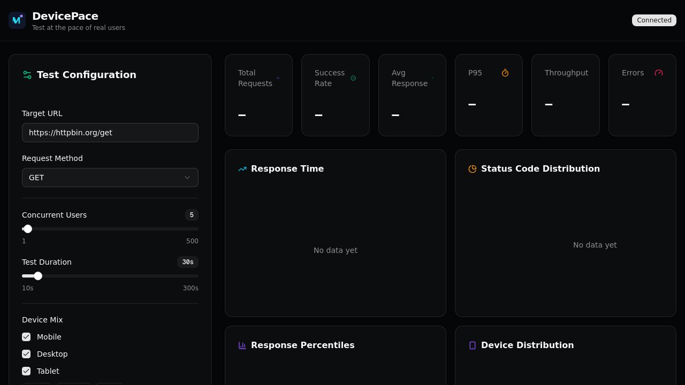Toggle the Tablet device checkbox
Image resolution: width=685 pixels, height=385 pixels.
click(x=26, y=371)
